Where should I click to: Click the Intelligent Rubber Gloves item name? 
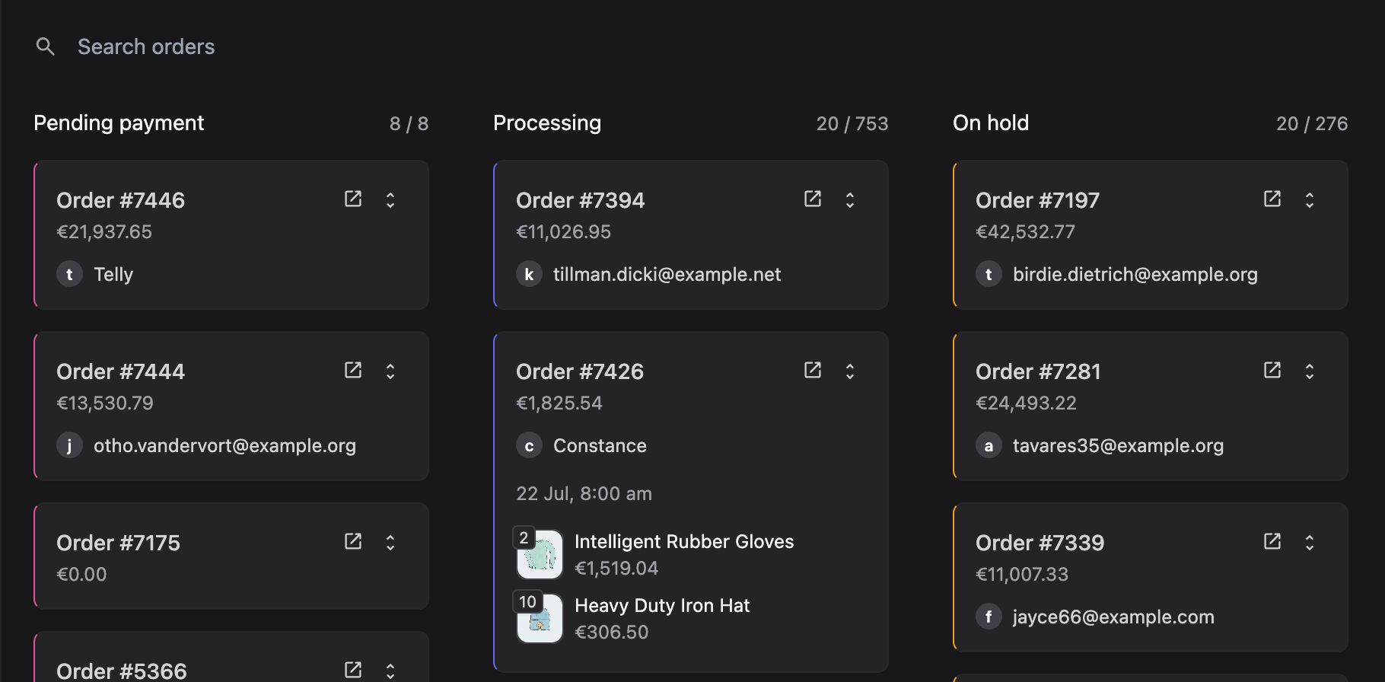click(x=684, y=542)
